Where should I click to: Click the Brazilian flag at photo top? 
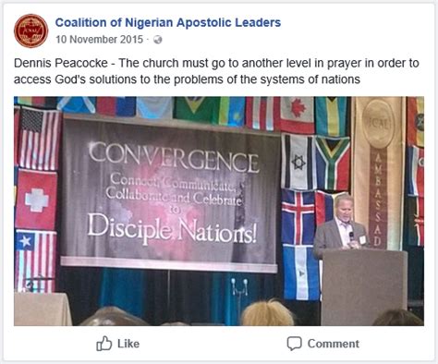[x=196, y=108]
